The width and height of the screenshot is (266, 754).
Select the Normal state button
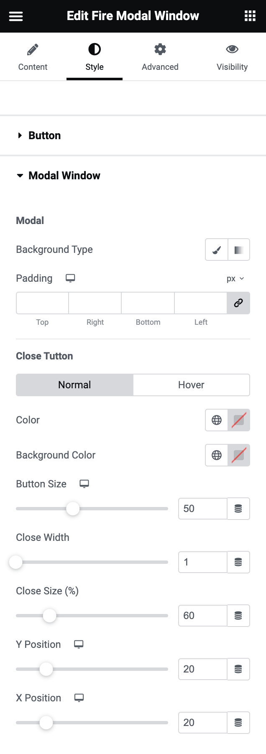click(74, 385)
